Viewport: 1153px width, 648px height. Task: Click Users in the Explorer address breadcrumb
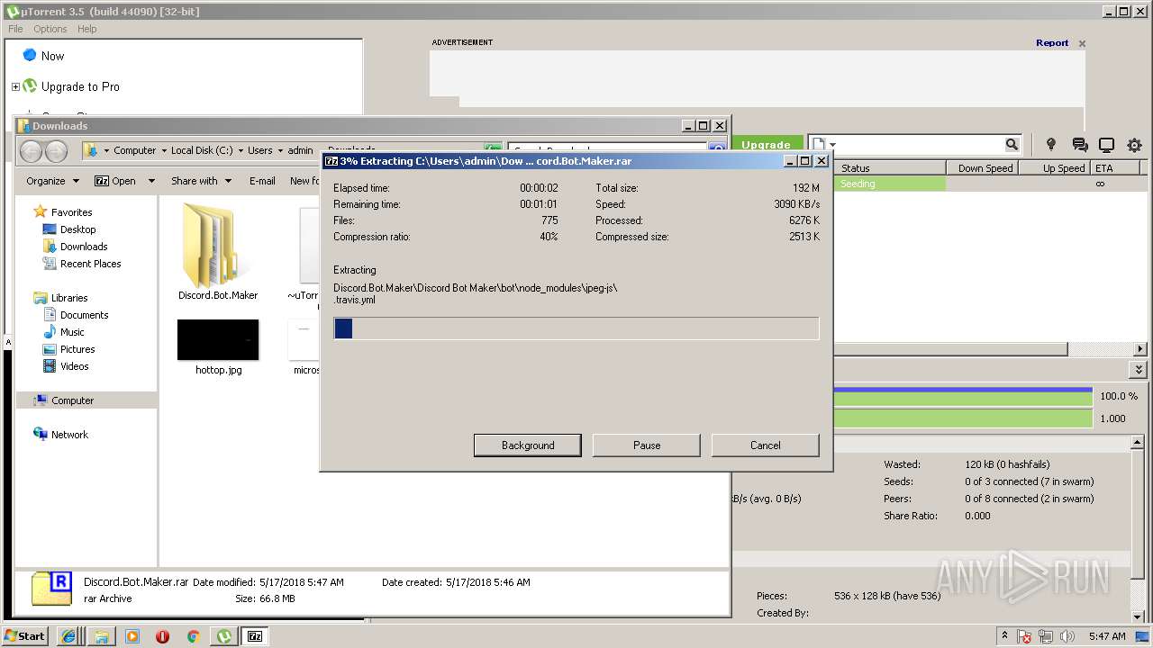(260, 150)
